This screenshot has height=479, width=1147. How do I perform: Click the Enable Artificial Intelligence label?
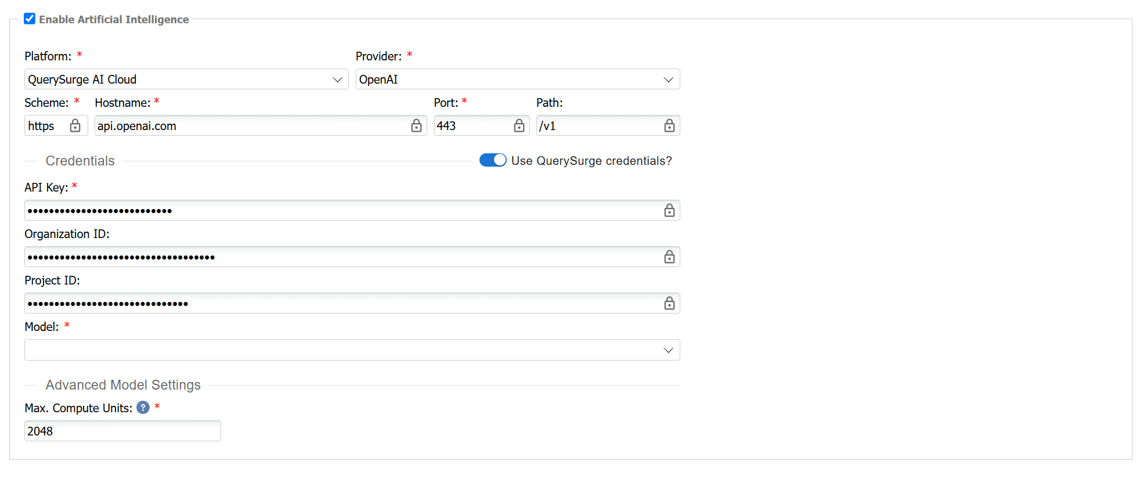[x=114, y=19]
